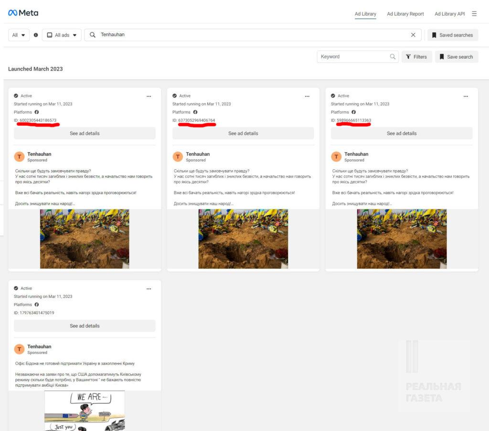The image size is (489, 431).
Task: Open three-dot menu on Biden ad card
Action: [149, 289]
